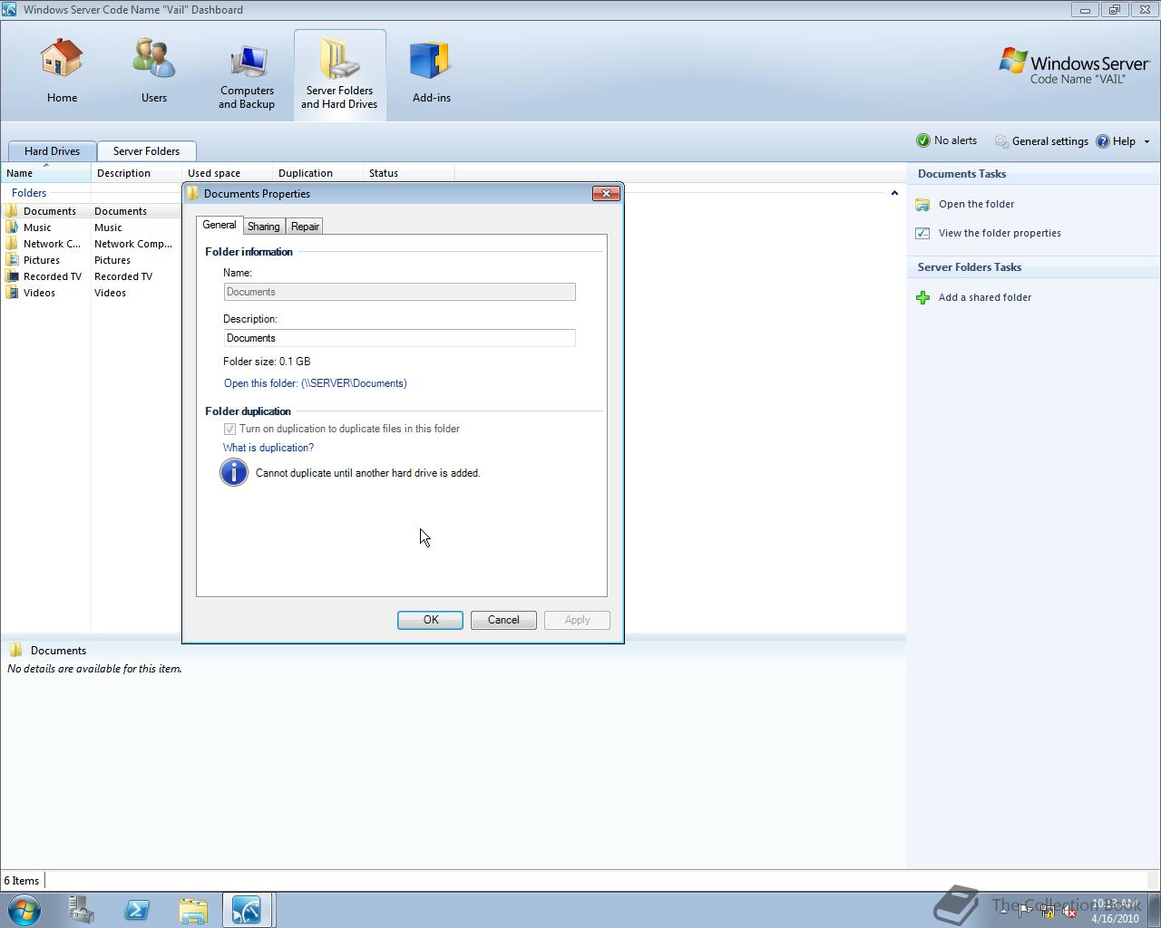Screen dimensions: 1161x928
Task: Click in the Description text field
Action: coord(399,338)
